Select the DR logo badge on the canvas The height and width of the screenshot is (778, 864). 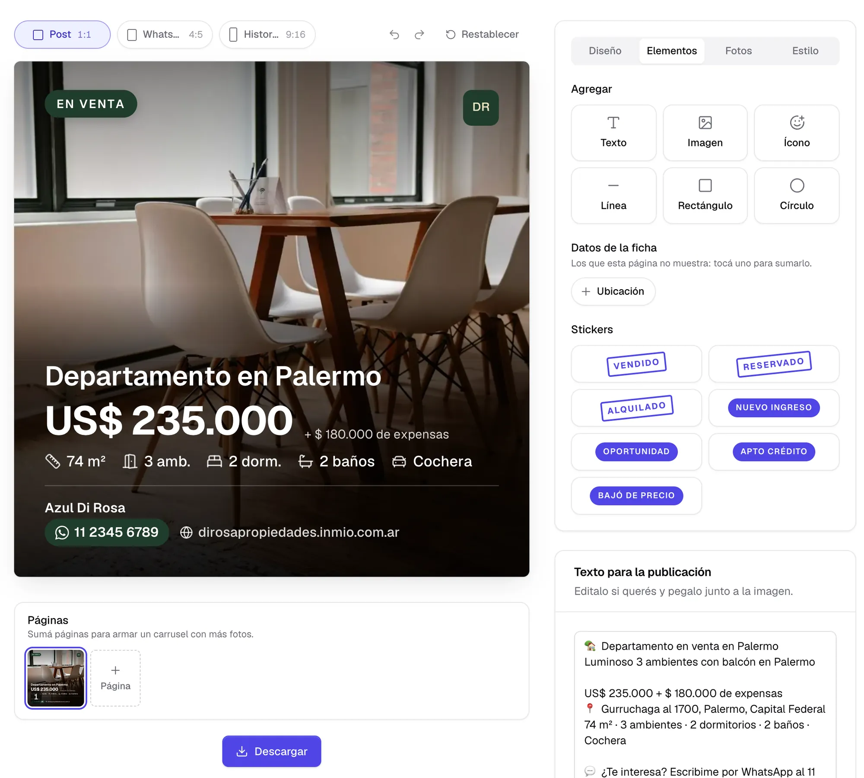click(481, 108)
